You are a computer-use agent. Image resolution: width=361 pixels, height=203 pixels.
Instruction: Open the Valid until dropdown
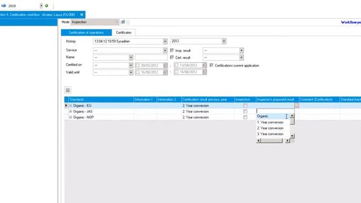131,72
